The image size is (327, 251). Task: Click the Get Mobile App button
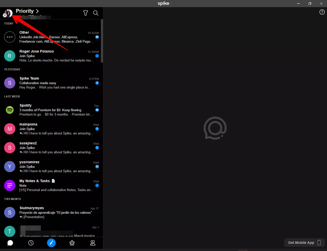(x=305, y=243)
